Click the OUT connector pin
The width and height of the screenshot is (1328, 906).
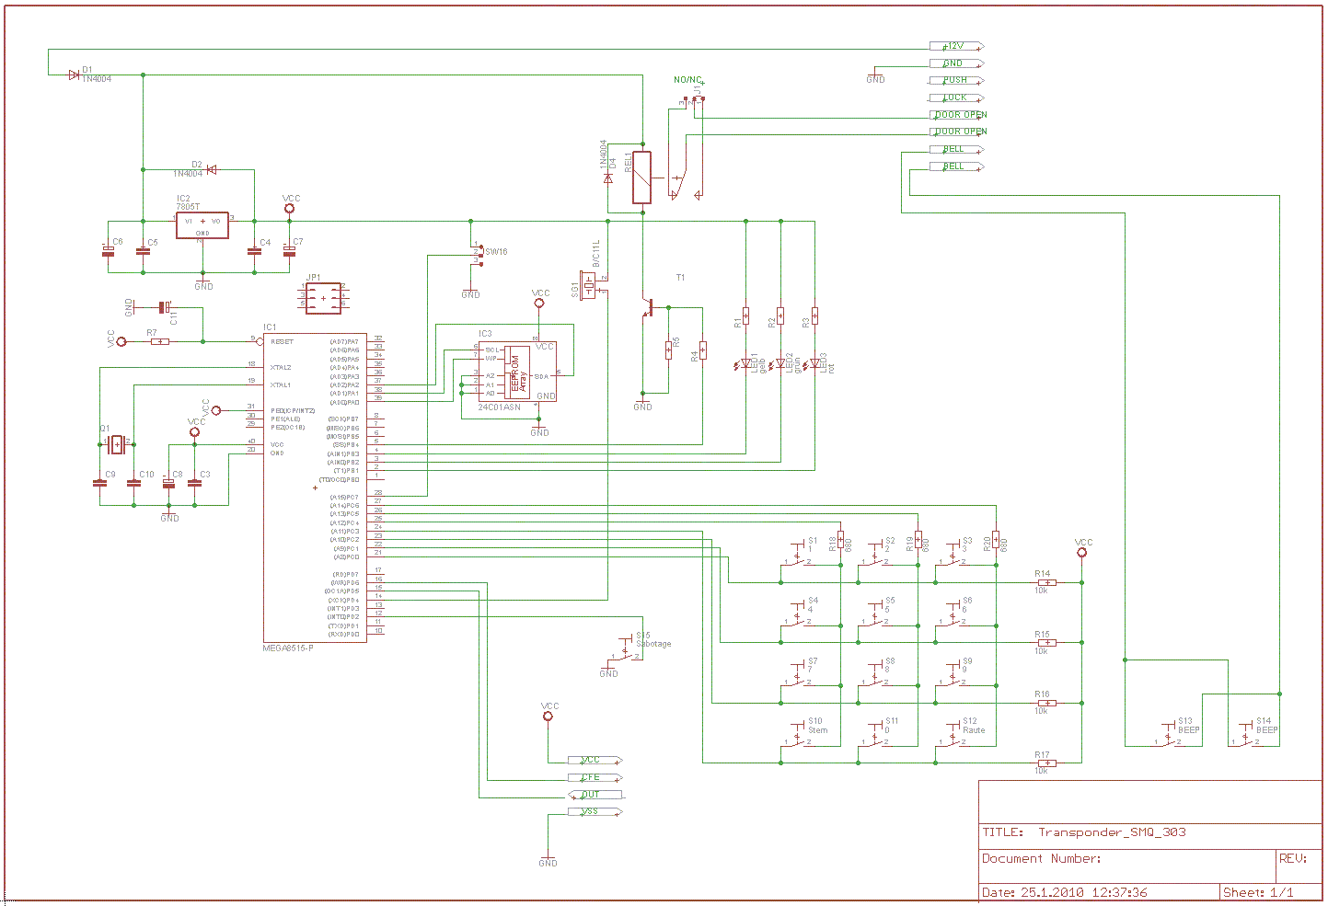tap(595, 795)
